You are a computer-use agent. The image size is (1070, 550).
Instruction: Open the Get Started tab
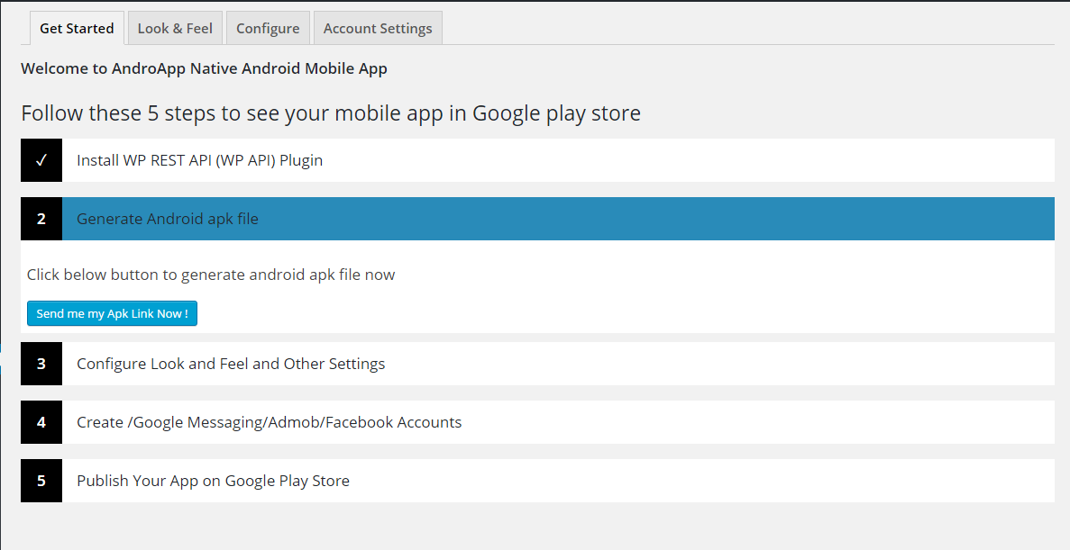[78, 28]
